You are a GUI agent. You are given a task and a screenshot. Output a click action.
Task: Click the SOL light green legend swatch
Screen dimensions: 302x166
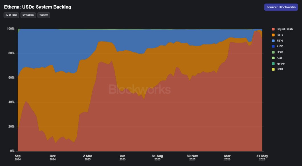273,58
